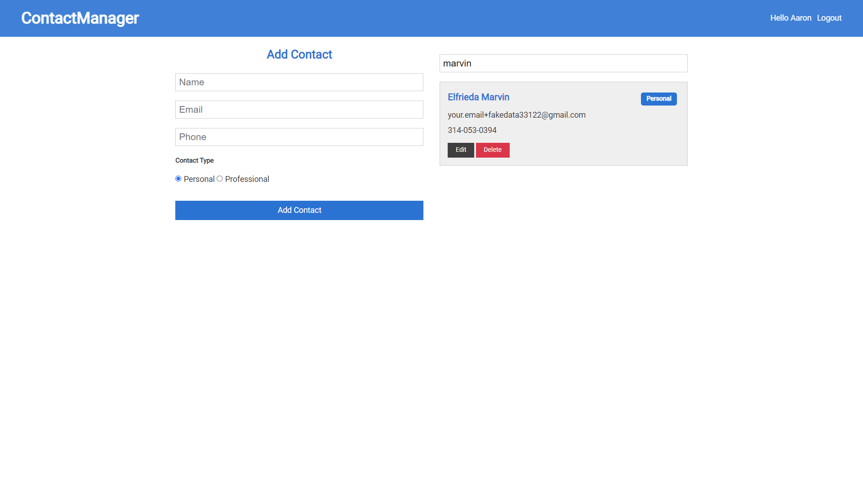Click the Professional radio label text

[x=247, y=179]
